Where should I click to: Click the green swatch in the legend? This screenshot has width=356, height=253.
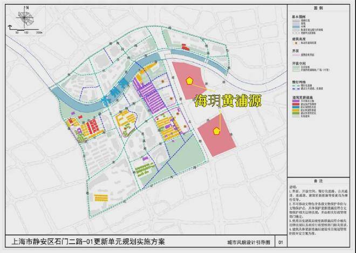click(296, 113)
